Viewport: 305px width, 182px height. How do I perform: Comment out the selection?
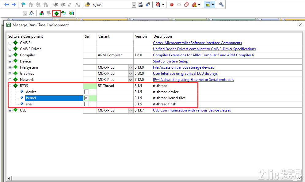tap(71, 5)
